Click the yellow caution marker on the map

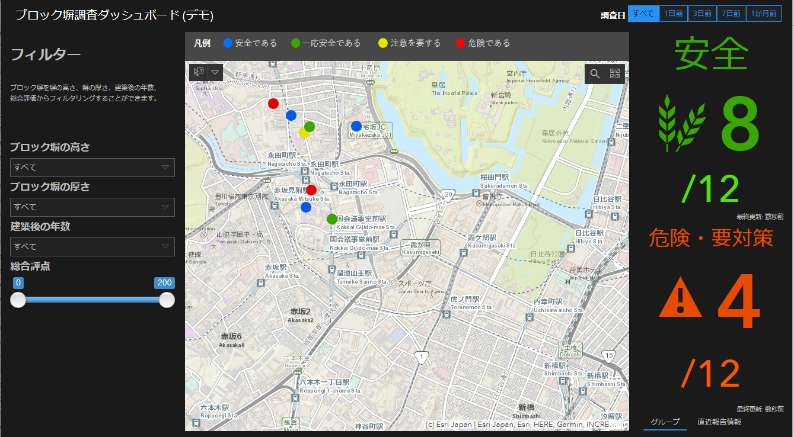tap(304, 133)
